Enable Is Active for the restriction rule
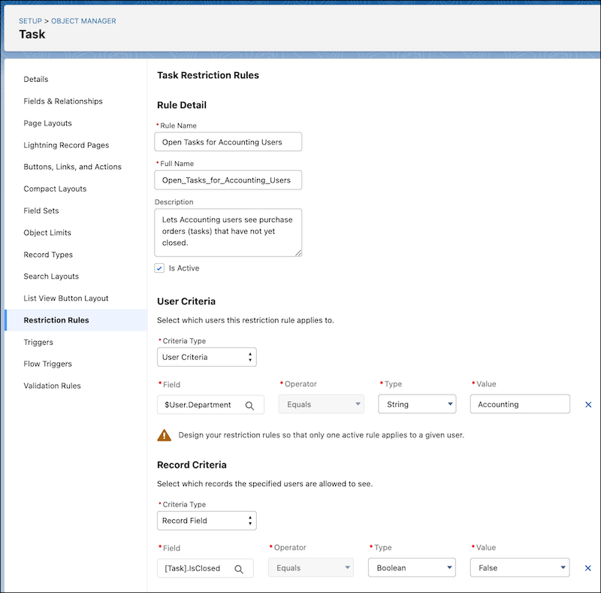The width and height of the screenshot is (601, 593). (159, 268)
